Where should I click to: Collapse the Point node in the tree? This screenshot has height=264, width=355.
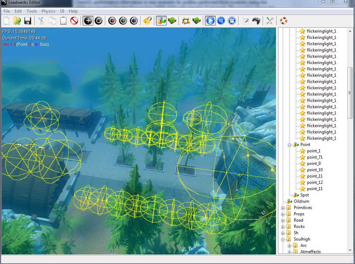click(289, 145)
